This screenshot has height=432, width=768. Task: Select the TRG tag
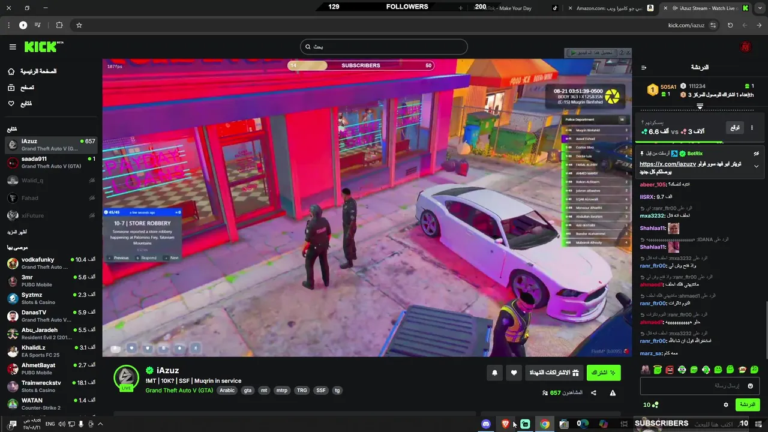coord(302,391)
